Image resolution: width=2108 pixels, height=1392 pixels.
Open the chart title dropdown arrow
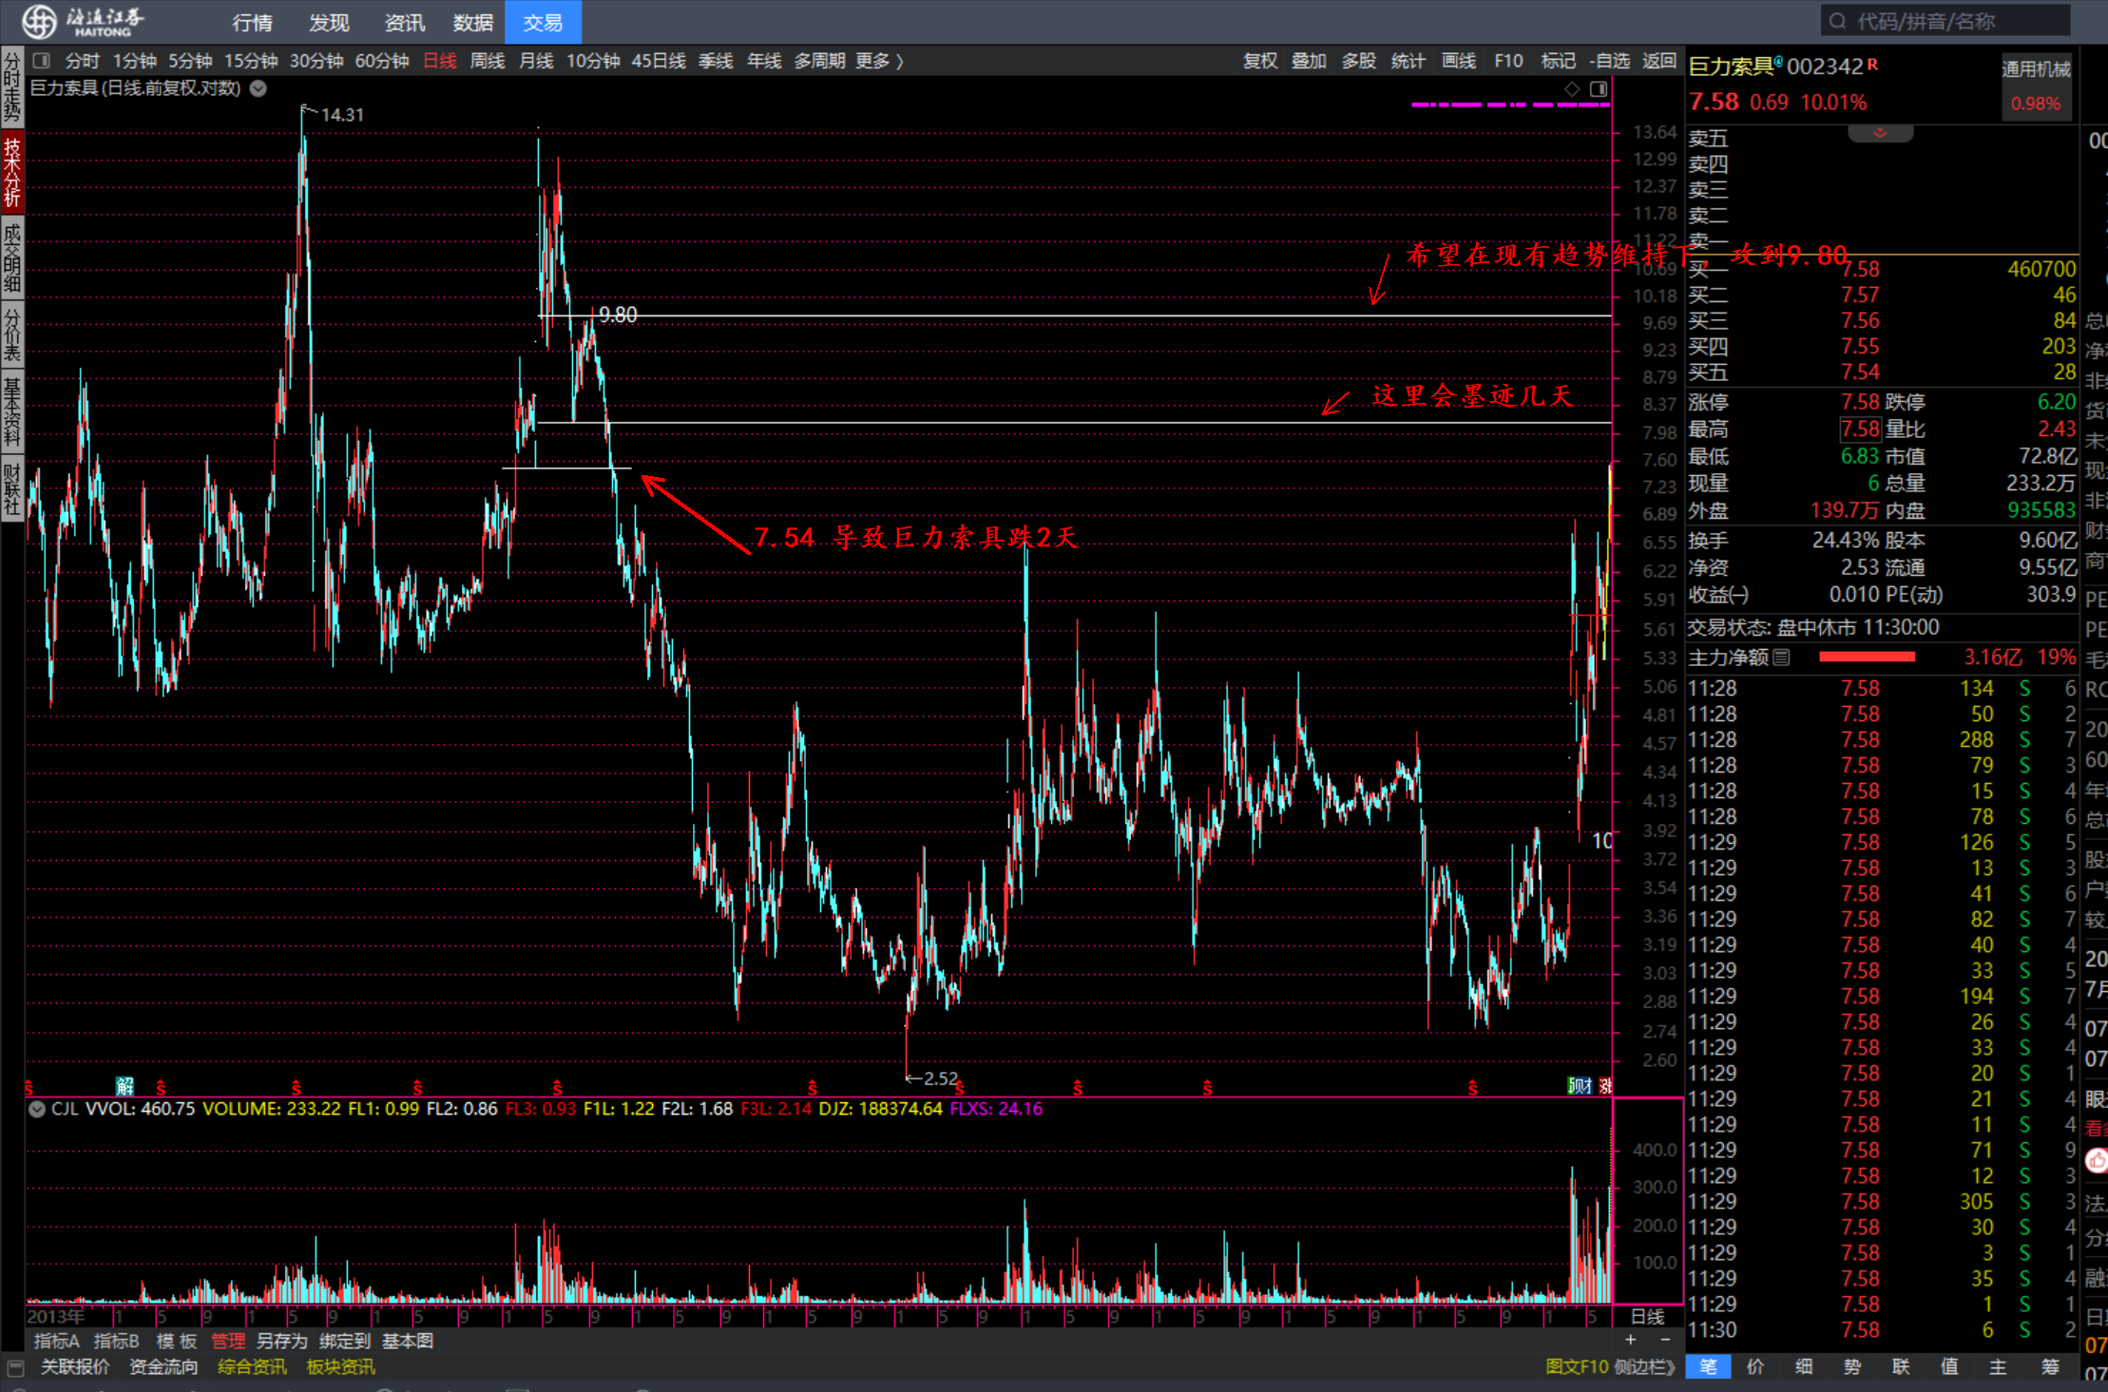coord(258,88)
